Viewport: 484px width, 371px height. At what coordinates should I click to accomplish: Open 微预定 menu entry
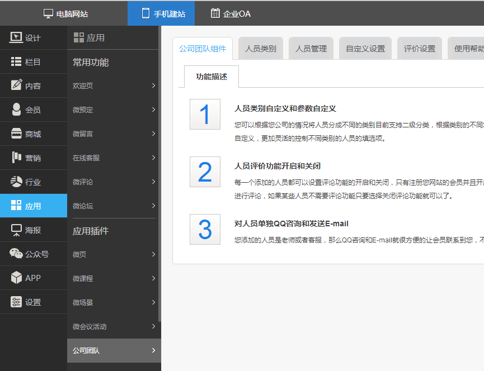(x=114, y=110)
